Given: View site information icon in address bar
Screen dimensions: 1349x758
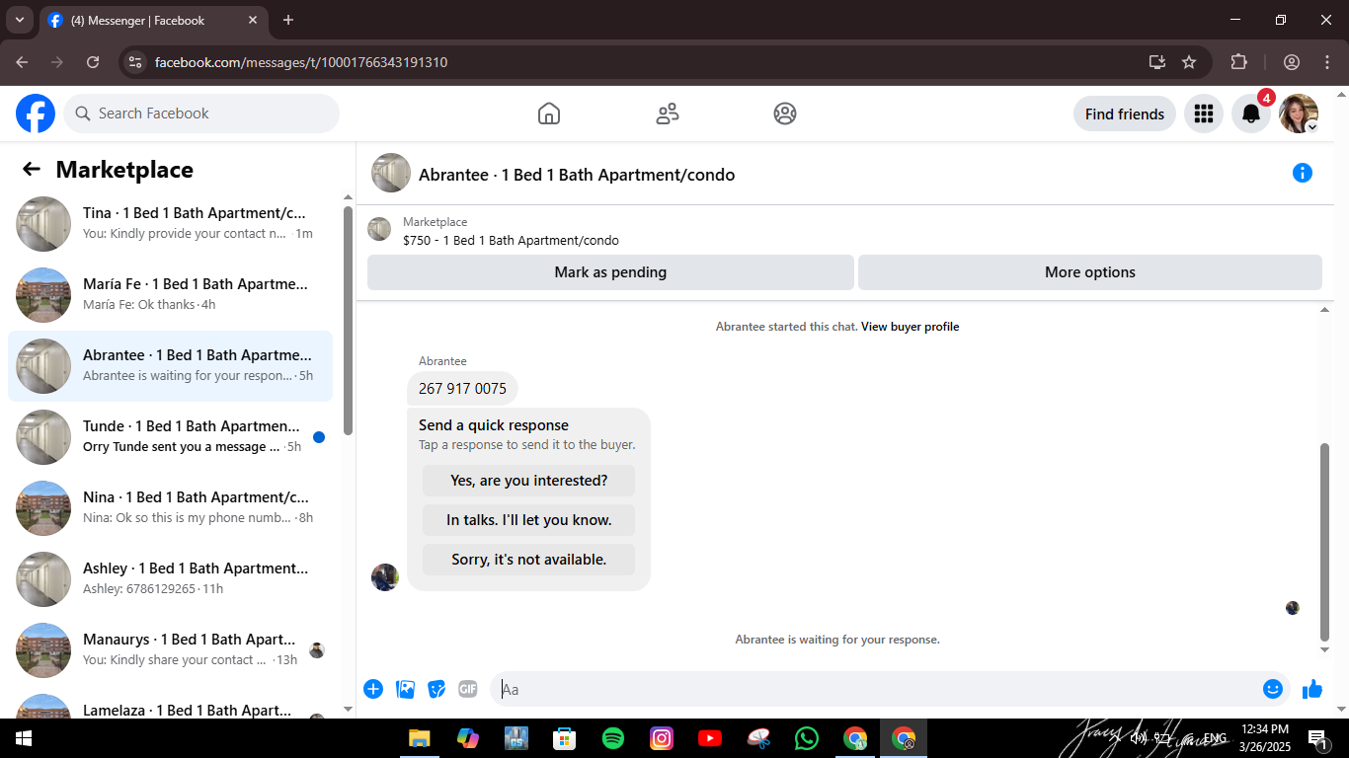Looking at the screenshot, I should tap(136, 62).
